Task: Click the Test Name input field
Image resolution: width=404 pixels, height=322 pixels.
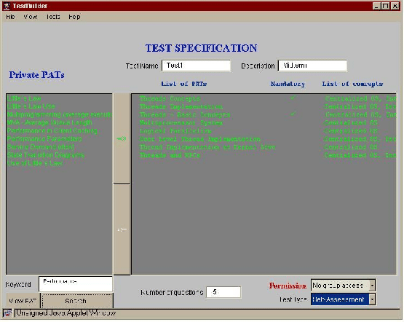Action: (x=196, y=66)
